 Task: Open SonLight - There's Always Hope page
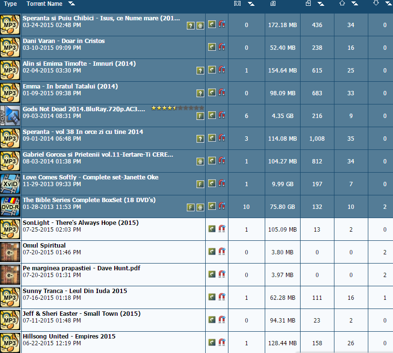(81, 223)
